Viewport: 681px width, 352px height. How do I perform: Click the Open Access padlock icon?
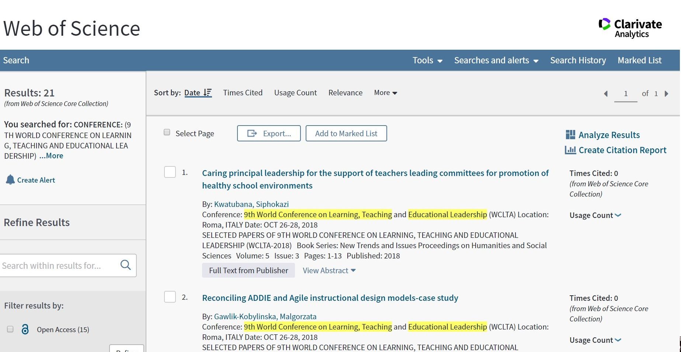[25, 329]
